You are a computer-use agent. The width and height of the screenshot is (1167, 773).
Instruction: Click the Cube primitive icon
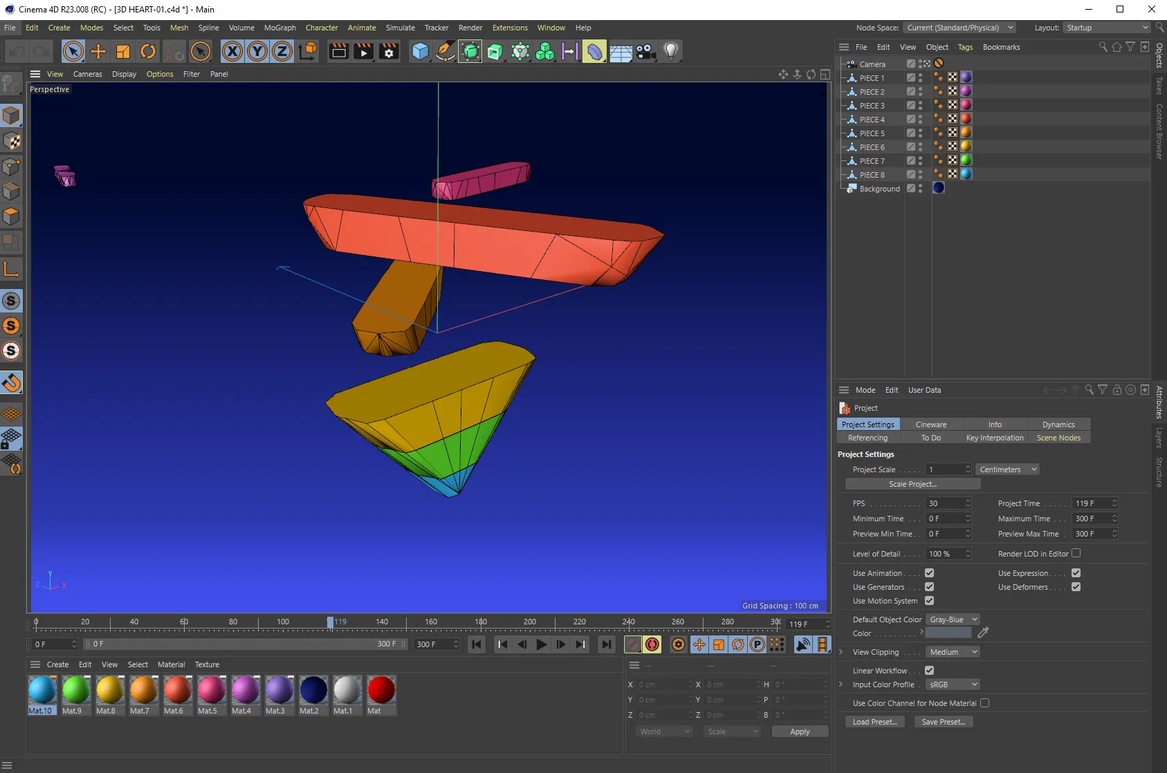420,52
